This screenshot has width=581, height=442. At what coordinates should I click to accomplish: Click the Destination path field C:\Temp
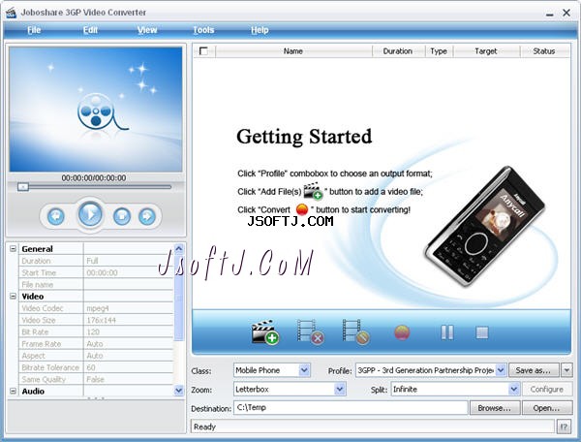tap(351, 407)
